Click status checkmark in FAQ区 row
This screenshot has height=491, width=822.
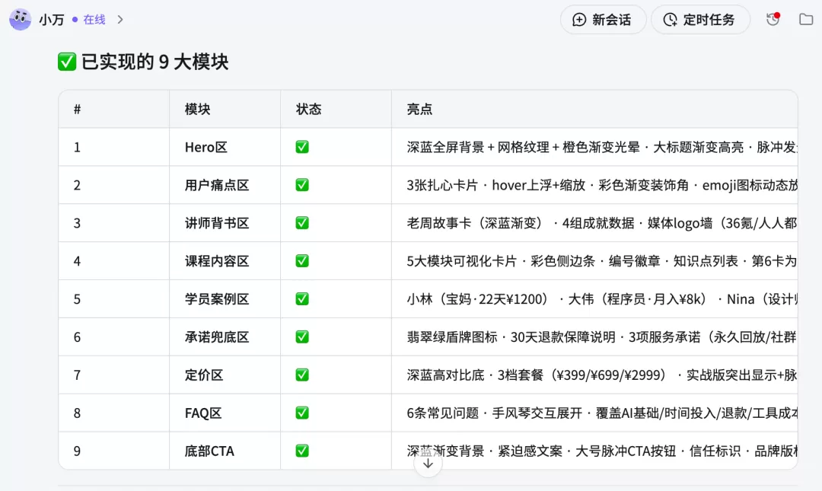pos(302,413)
